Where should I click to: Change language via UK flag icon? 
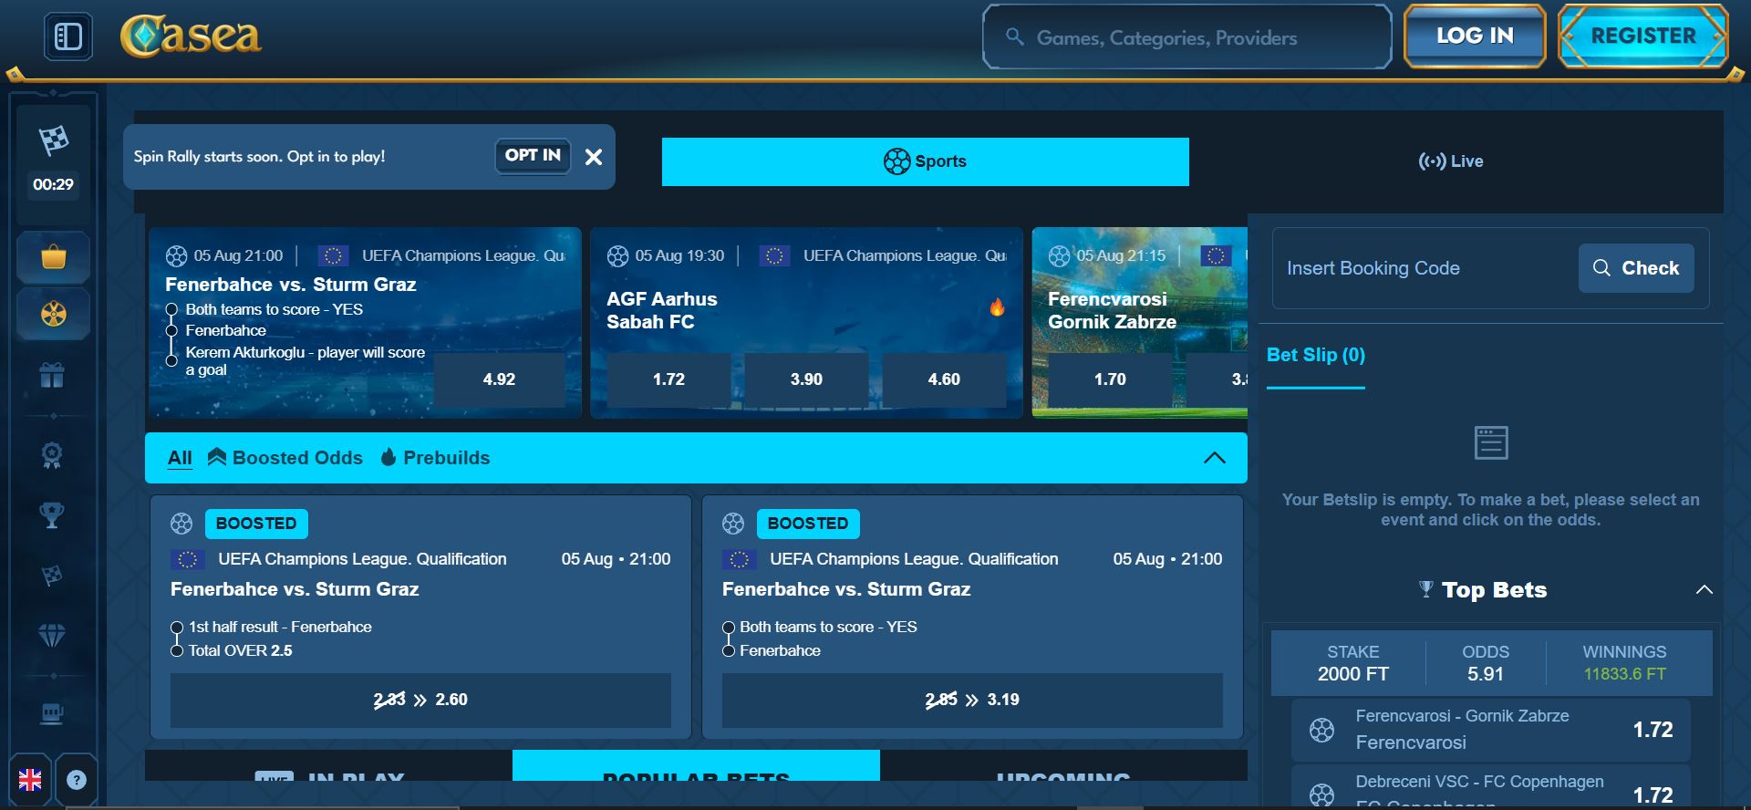click(x=30, y=780)
